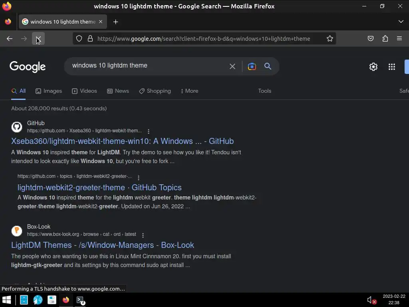Open Google apps grid
This screenshot has height=307, width=409.
point(392,67)
